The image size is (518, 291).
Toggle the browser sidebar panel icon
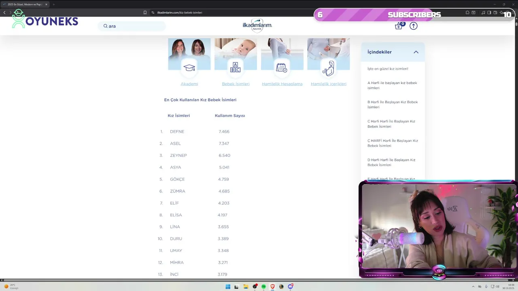489,13
